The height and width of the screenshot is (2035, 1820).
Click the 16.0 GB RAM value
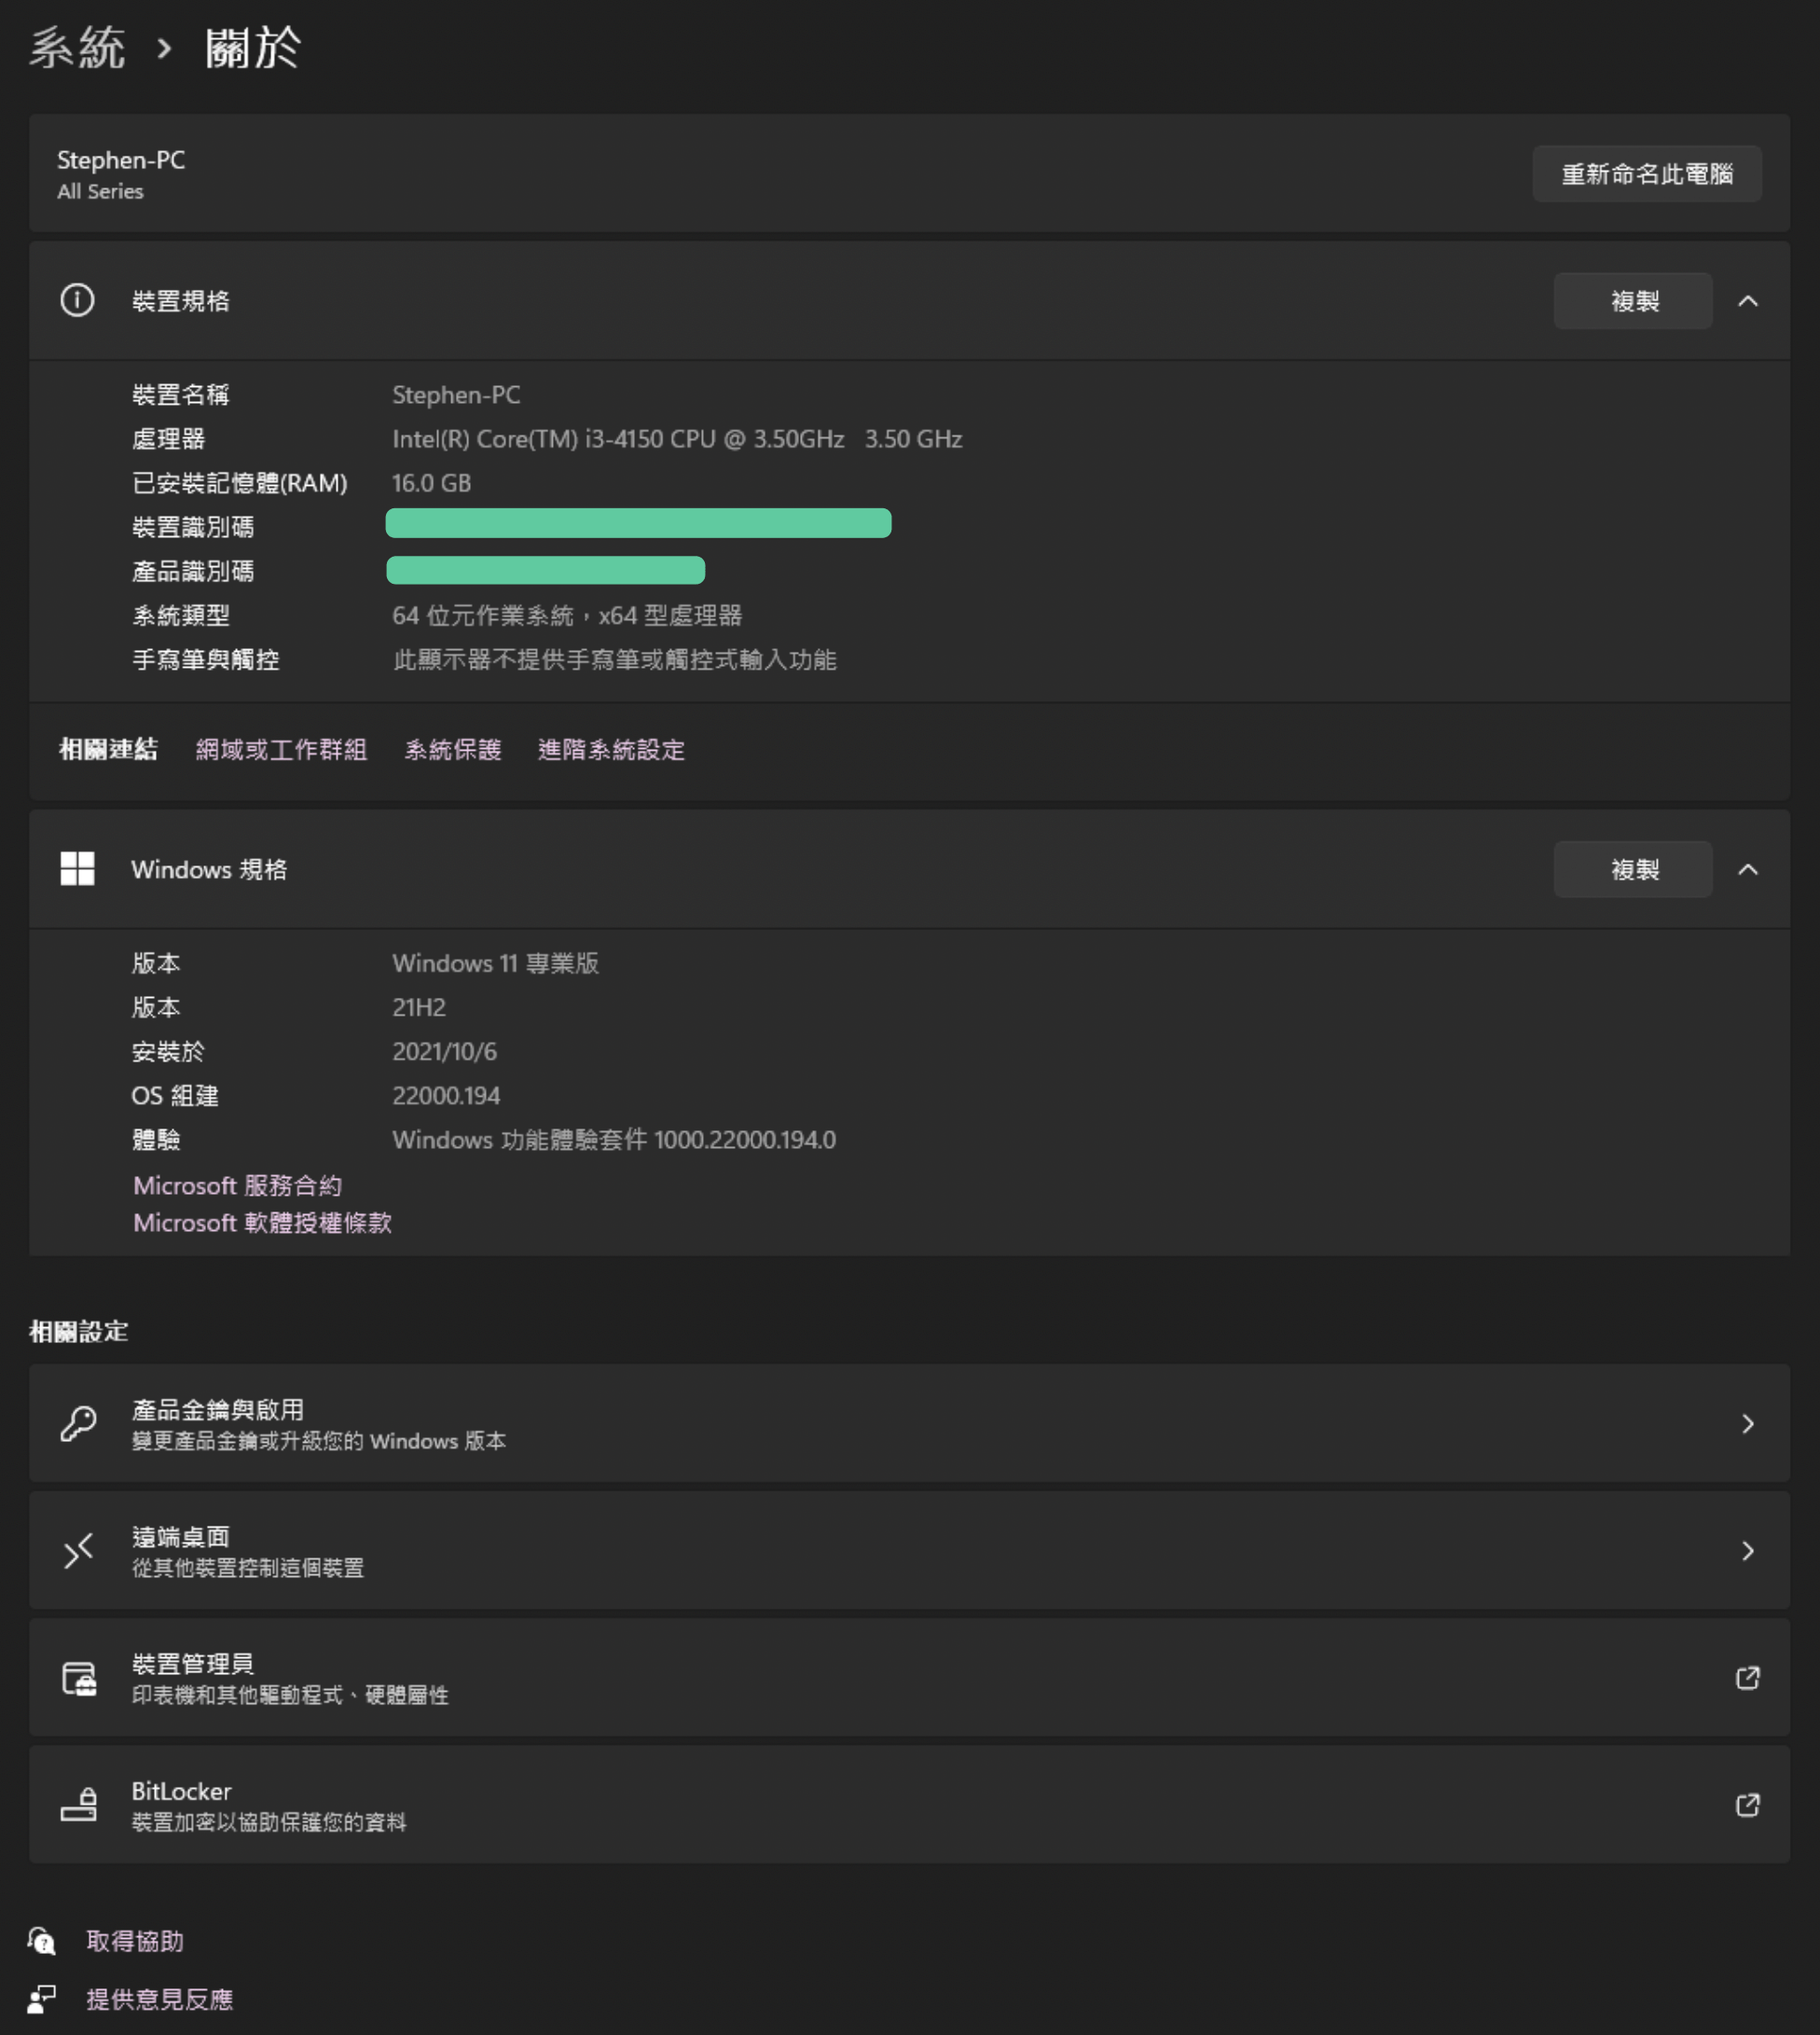tap(431, 483)
